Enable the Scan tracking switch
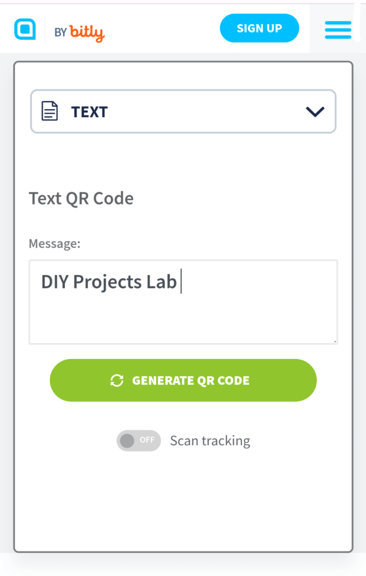 (138, 440)
